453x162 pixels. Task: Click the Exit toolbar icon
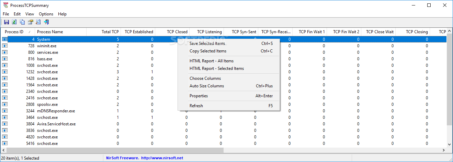[x=46, y=22]
